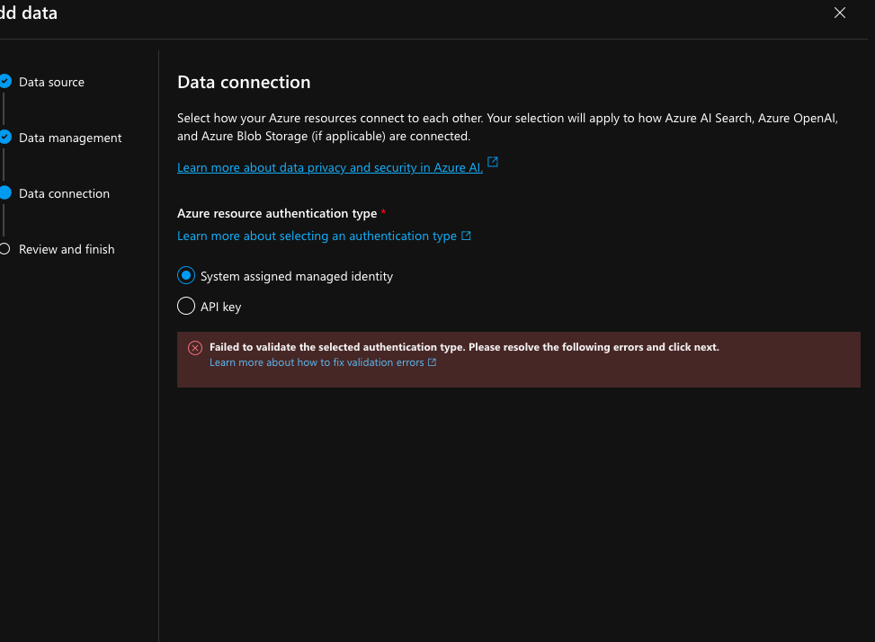Click the Data connection current step dot
Viewport: 875px width, 642px height.
tap(4, 193)
